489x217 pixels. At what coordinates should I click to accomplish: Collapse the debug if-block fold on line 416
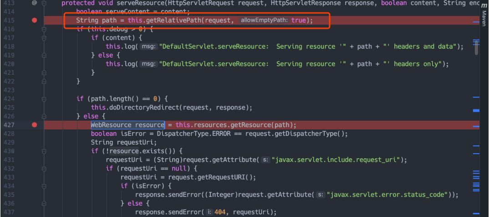pyautogui.click(x=44, y=29)
